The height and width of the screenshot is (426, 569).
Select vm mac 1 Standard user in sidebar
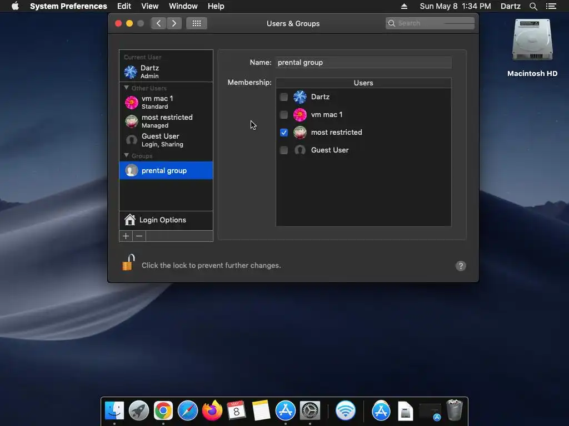pyautogui.click(x=166, y=102)
